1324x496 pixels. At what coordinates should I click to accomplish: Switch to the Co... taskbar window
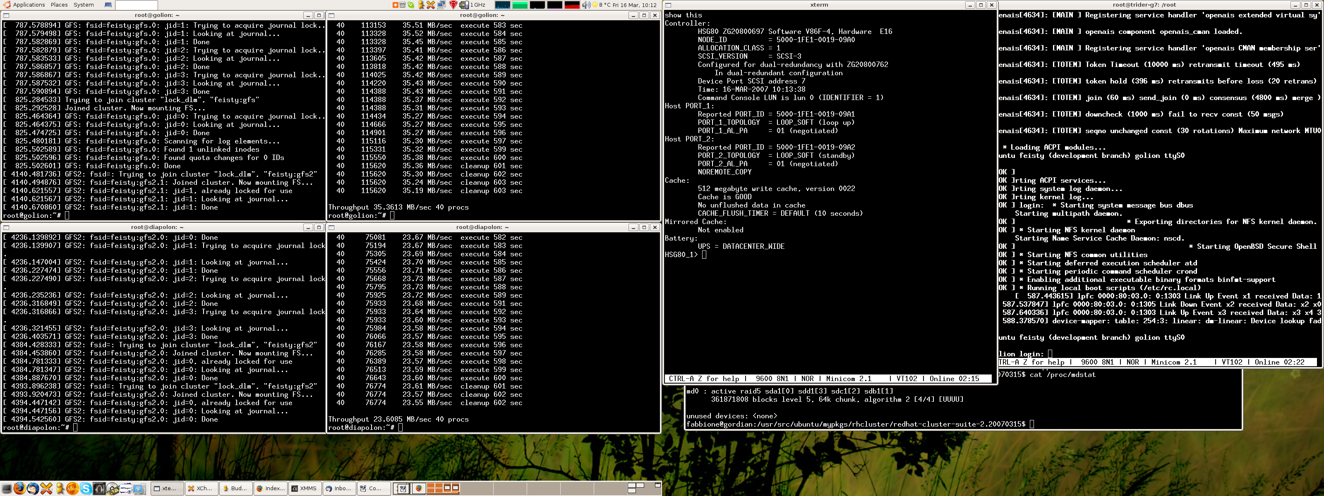374,488
